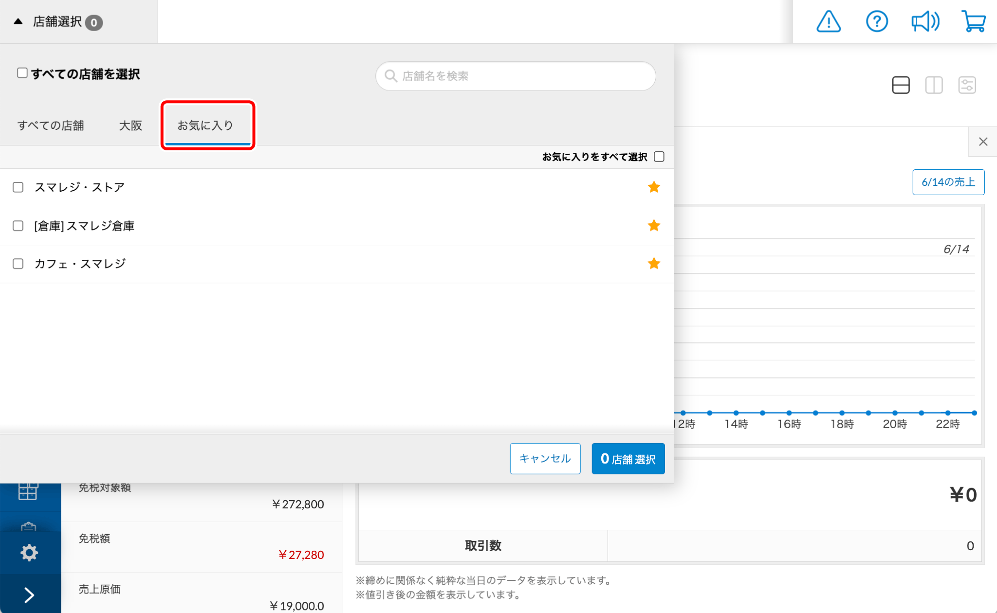
Task: Unfavorite スマレジ・ストア star icon
Action: [654, 187]
